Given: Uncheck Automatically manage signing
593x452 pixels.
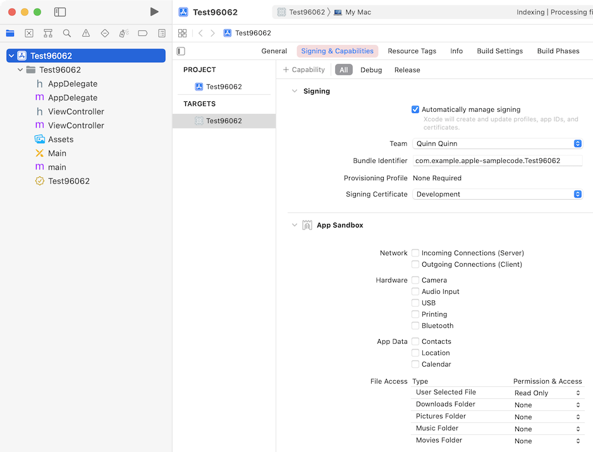Looking at the screenshot, I should tap(415, 110).
